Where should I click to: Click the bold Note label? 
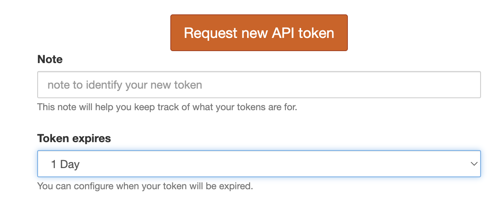click(x=50, y=59)
